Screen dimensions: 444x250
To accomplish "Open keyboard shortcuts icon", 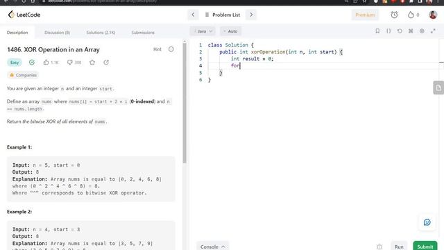I will coord(411,31).
